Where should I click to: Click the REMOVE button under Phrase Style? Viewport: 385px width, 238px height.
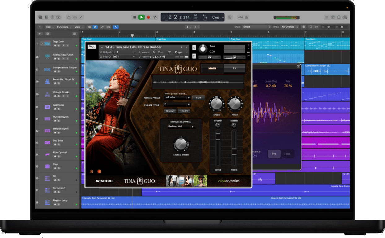(170, 111)
